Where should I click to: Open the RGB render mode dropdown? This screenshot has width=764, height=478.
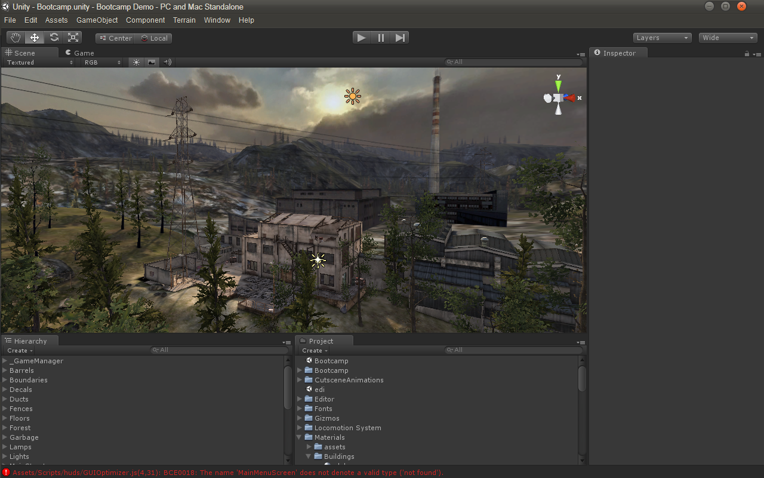(x=102, y=62)
